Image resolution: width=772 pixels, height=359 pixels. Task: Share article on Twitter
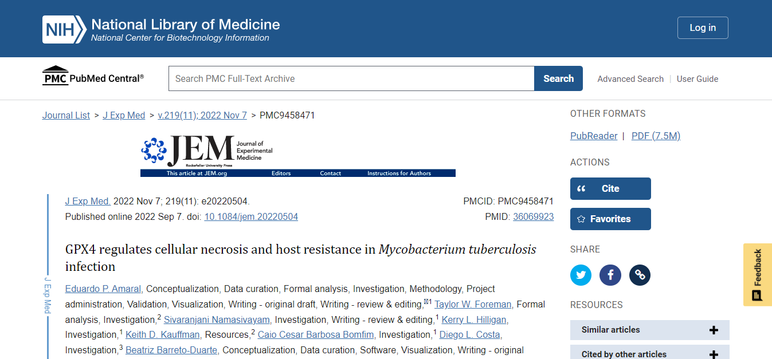[581, 275]
